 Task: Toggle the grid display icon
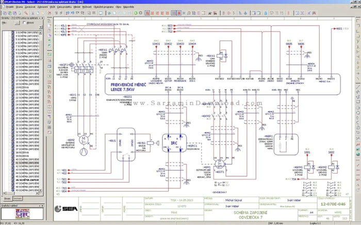(x=174, y=13)
